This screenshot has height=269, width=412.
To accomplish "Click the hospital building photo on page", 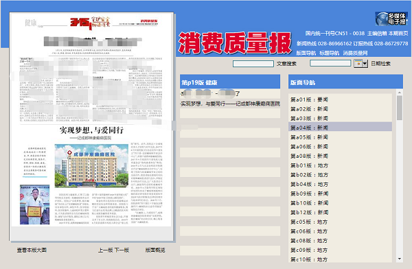I will (x=91, y=165).
